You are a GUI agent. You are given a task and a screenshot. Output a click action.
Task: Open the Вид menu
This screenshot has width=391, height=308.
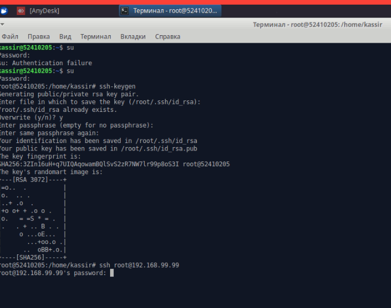tap(65, 36)
